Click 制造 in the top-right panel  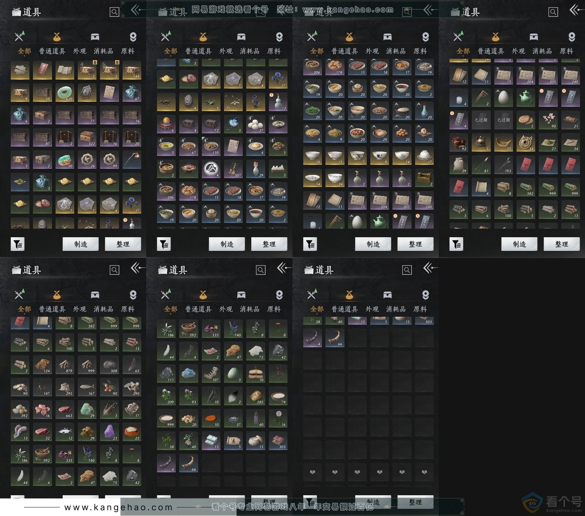click(519, 244)
